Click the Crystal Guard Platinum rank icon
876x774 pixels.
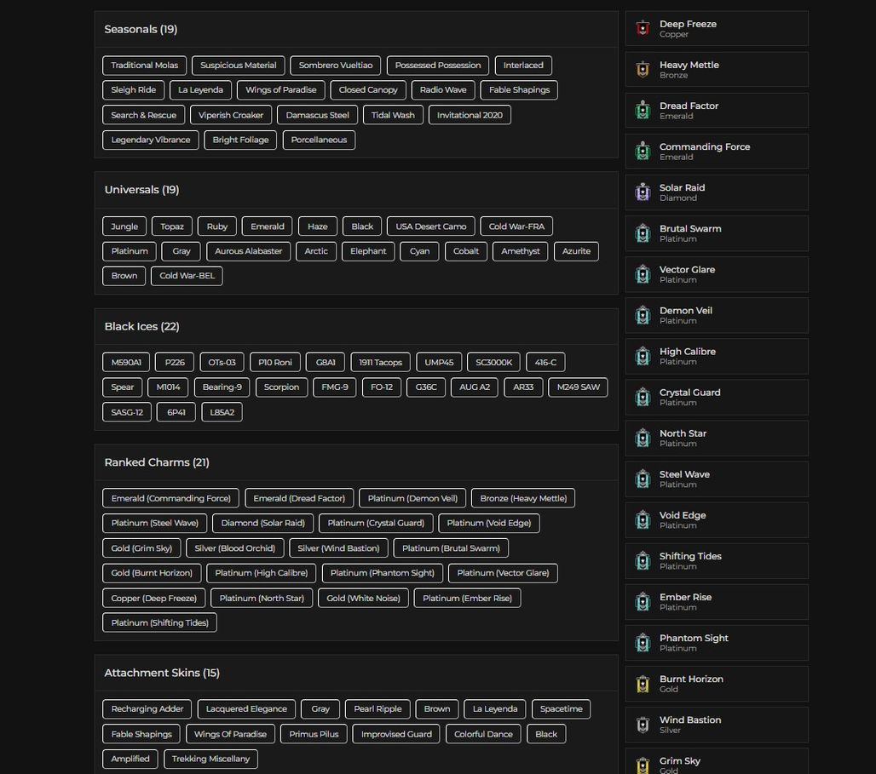[643, 397]
